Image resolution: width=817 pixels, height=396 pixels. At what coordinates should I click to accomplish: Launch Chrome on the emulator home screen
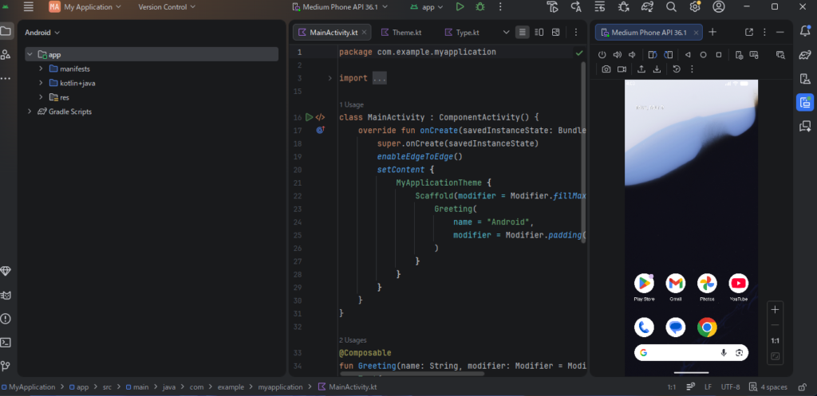click(x=706, y=327)
